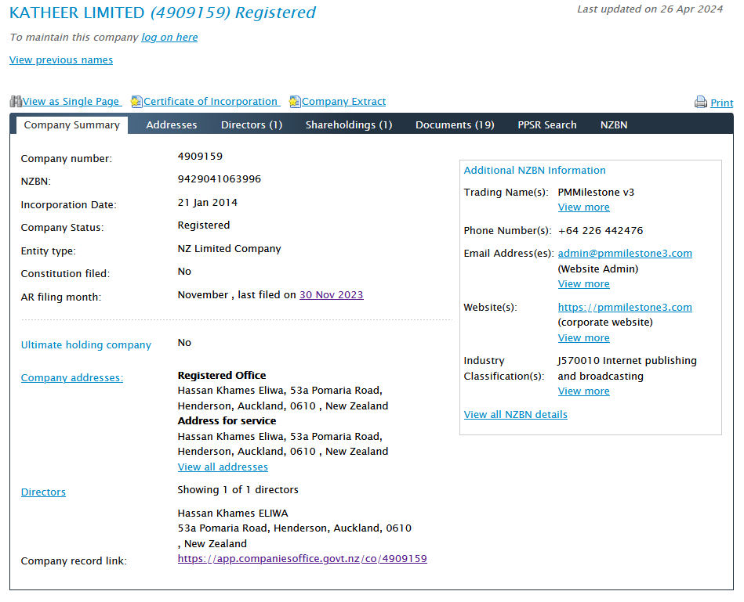Viewport: 744px width, 602px height.
Task: Open the 30 Nov 2023 annual return link
Action: click(x=331, y=295)
